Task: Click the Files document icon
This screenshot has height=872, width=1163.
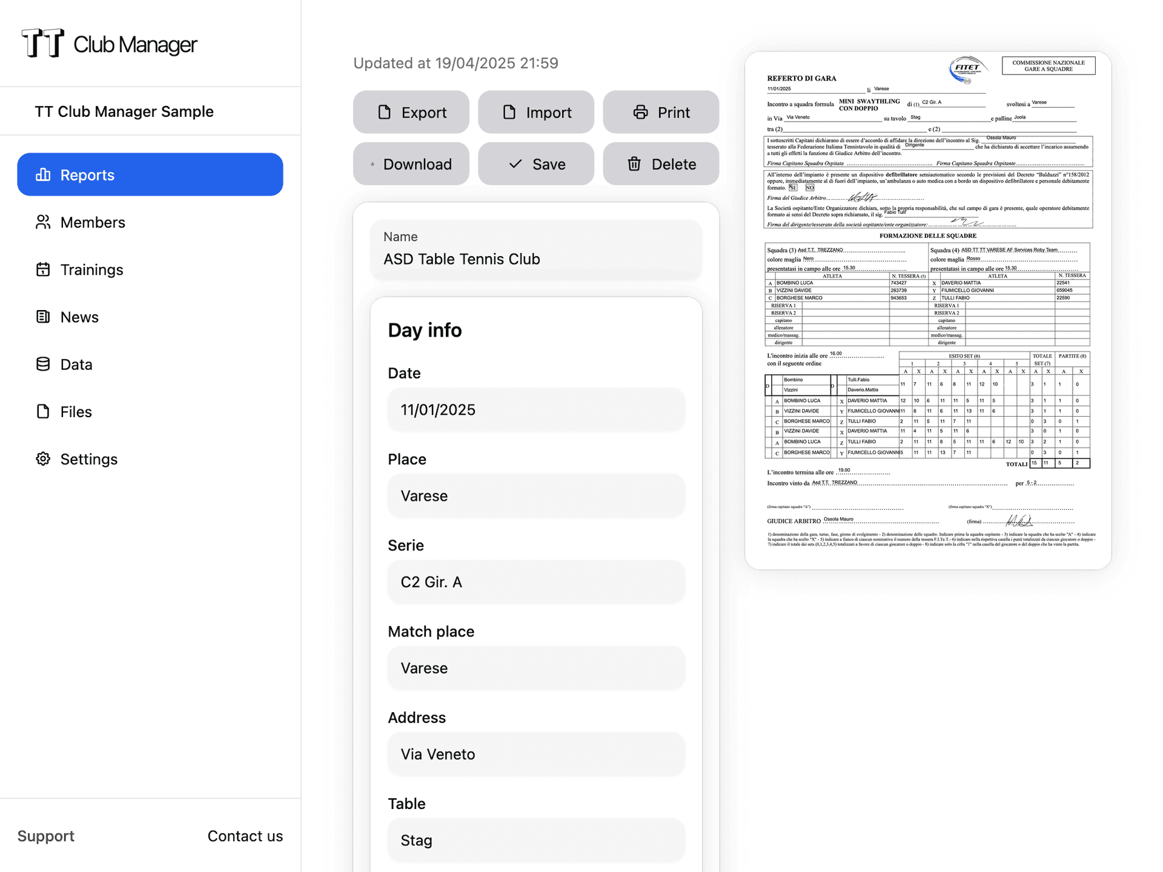Action: pos(43,412)
